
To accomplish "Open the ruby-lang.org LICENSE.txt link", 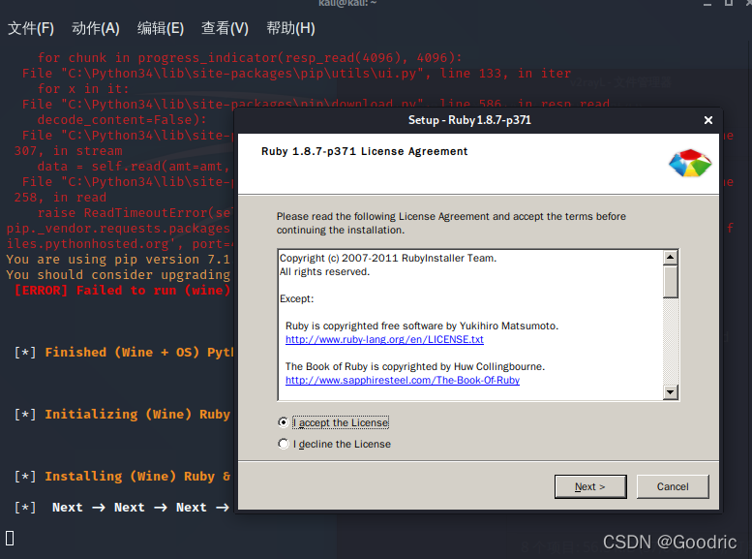I will pyautogui.click(x=384, y=339).
